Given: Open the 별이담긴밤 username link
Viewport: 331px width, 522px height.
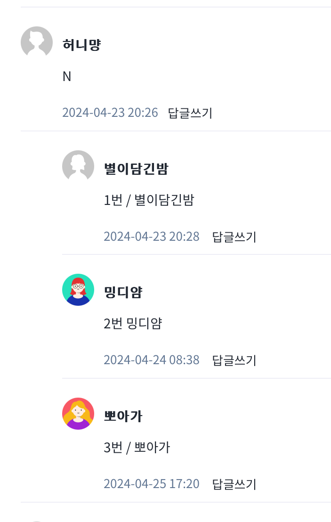Looking at the screenshot, I should click(x=136, y=169).
